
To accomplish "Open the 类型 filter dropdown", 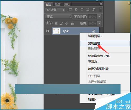I will tap(55, 10).
